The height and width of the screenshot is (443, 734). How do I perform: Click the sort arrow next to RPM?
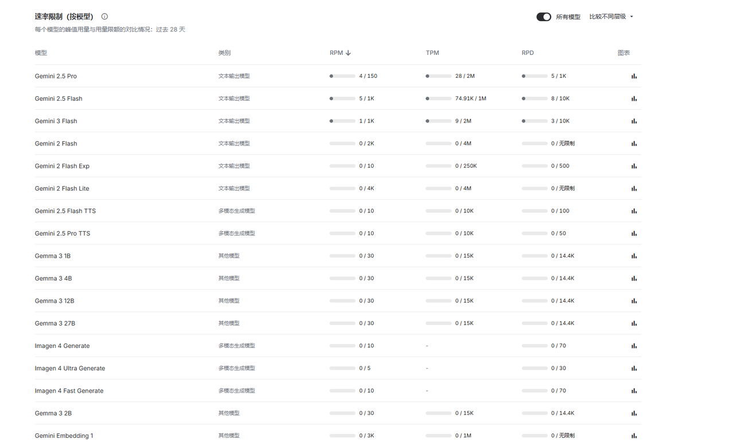(348, 53)
